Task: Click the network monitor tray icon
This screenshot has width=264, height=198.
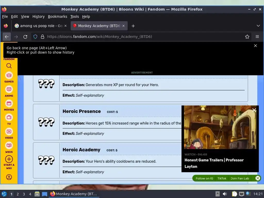Action: 241,194
